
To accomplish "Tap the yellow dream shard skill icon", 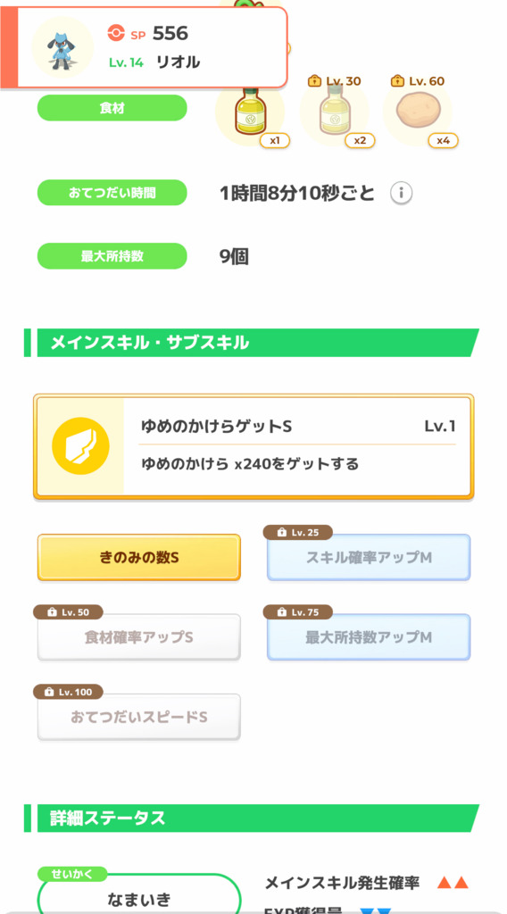I will pyautogui.click(x=80, y=446).
